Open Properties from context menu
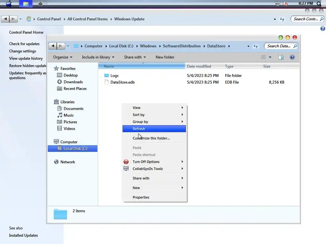The image size is (326, 244). coord(154,197)
